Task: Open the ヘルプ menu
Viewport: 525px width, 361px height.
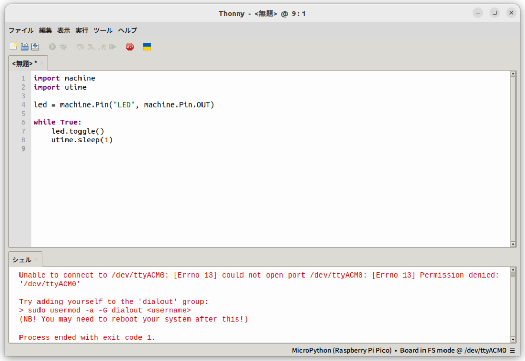Action: tap(128, 30)
